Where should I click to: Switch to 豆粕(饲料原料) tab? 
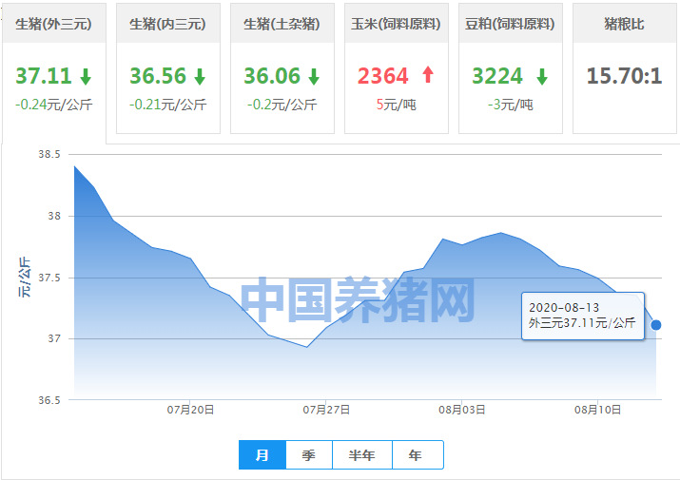click(x=510, y=24)
